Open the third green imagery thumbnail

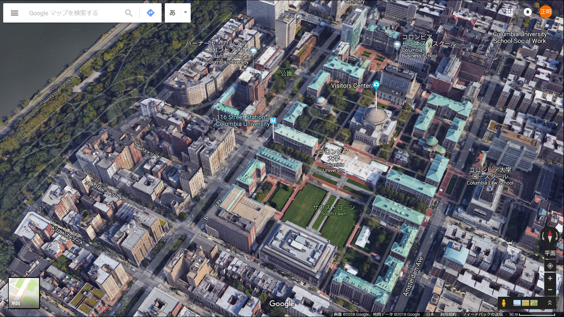click(x=534, y=303)
